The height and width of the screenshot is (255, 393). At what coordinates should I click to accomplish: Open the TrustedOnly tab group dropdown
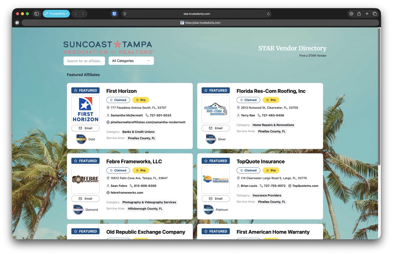56,14
